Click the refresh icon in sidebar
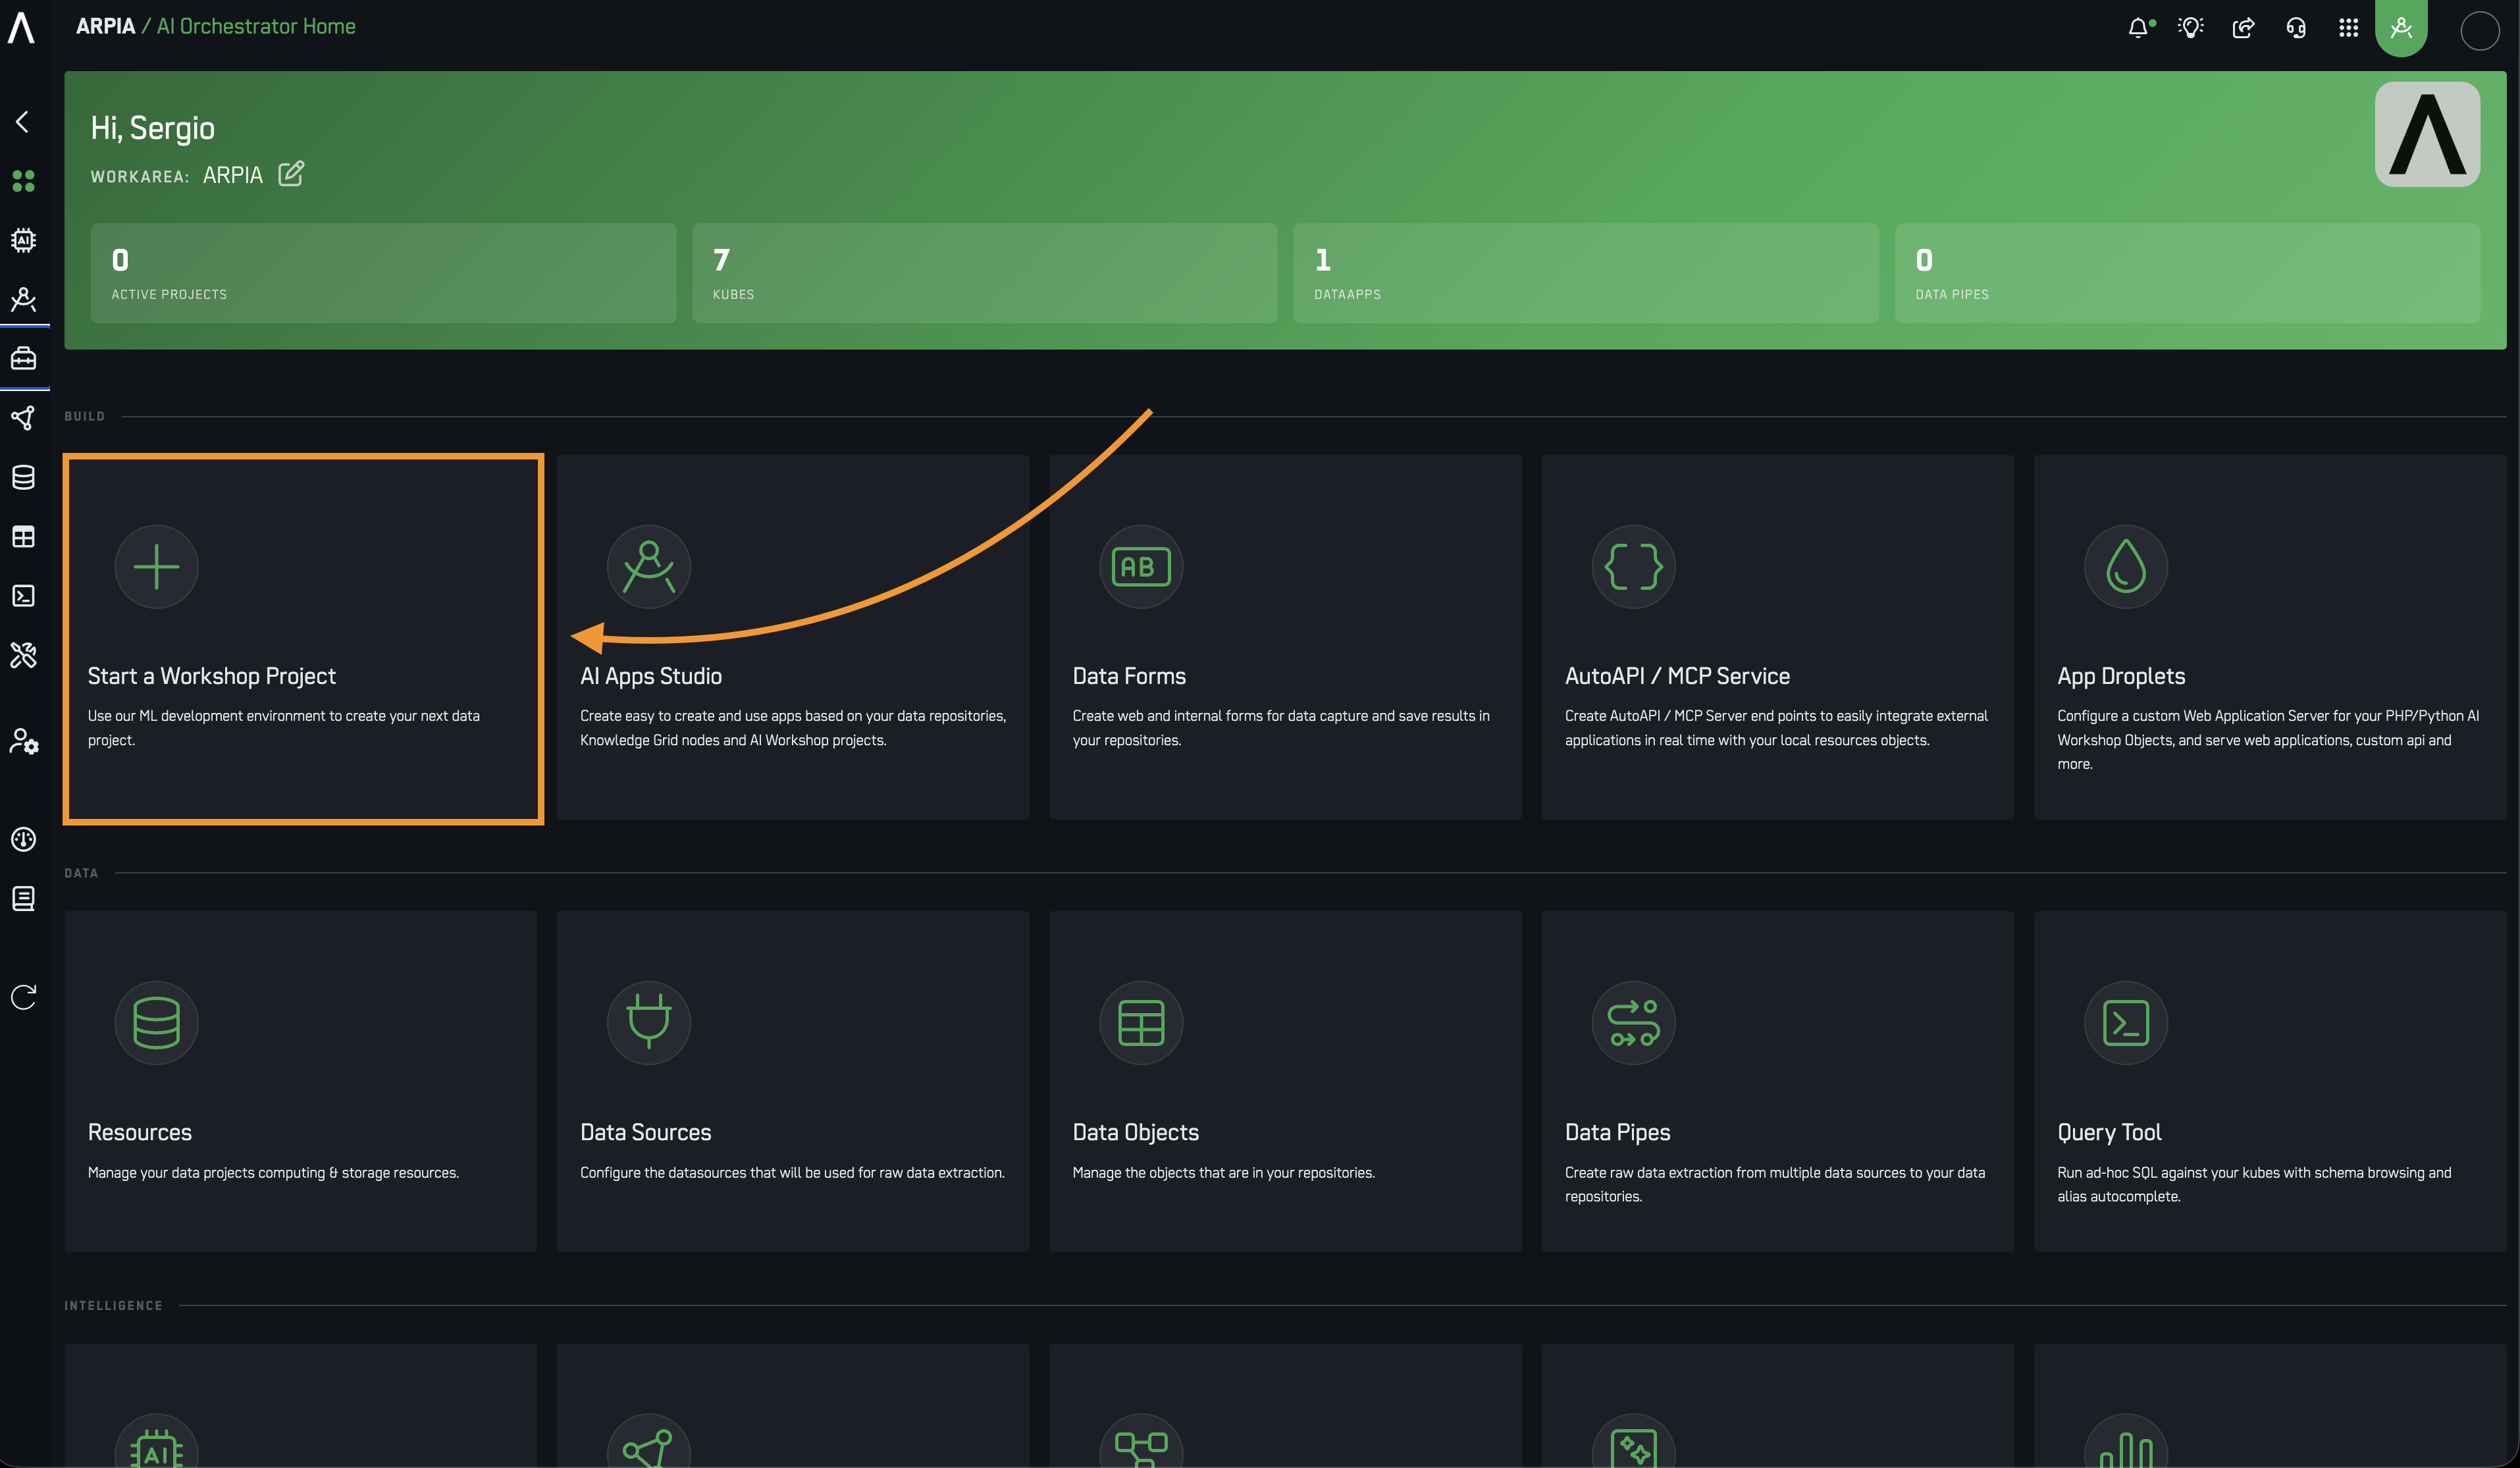The image size is (2520, 1468). [23, 996]
